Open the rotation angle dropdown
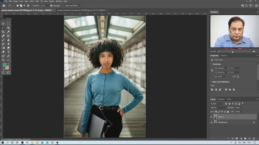 pyautogui.click(x=226, y=77)
